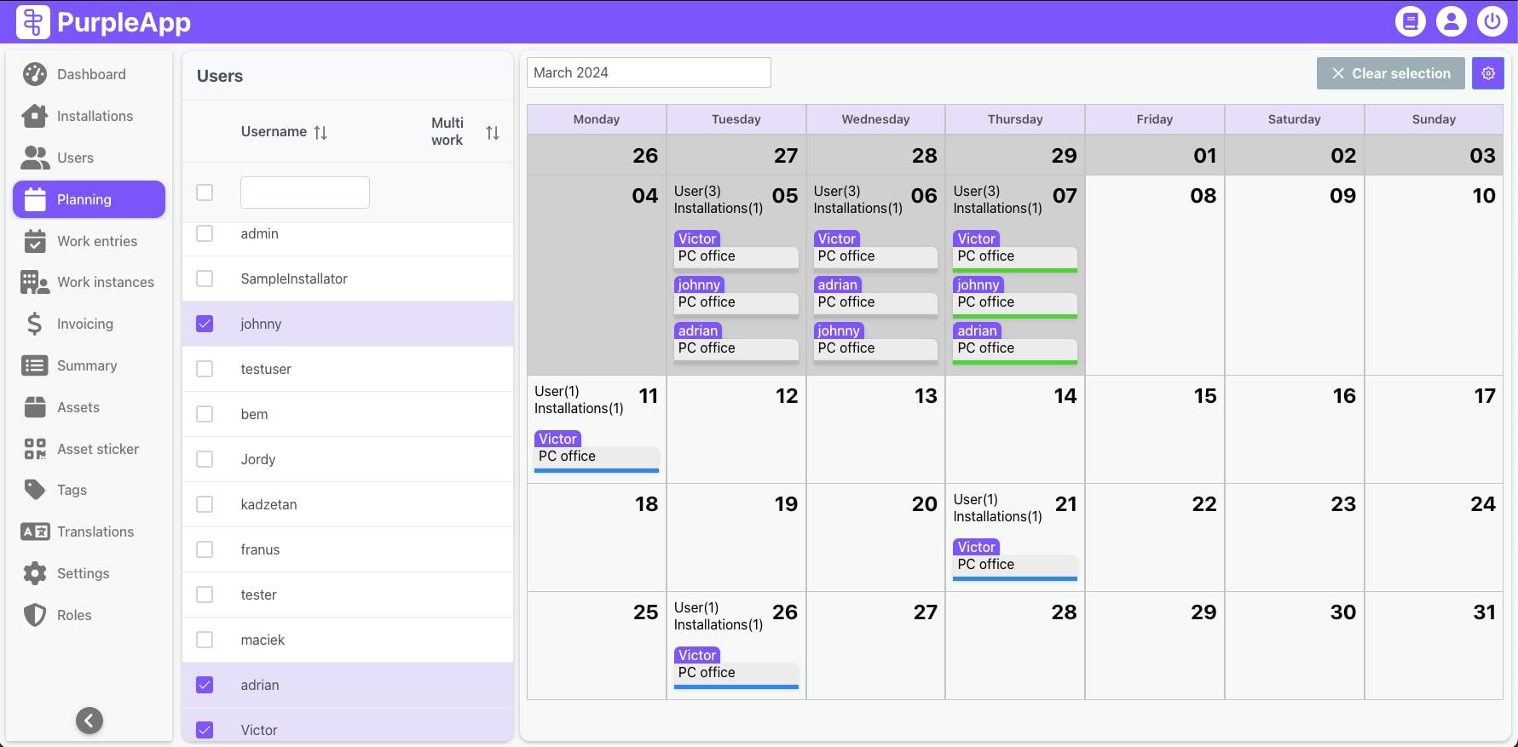Sort users by Username column arrows

320,132
